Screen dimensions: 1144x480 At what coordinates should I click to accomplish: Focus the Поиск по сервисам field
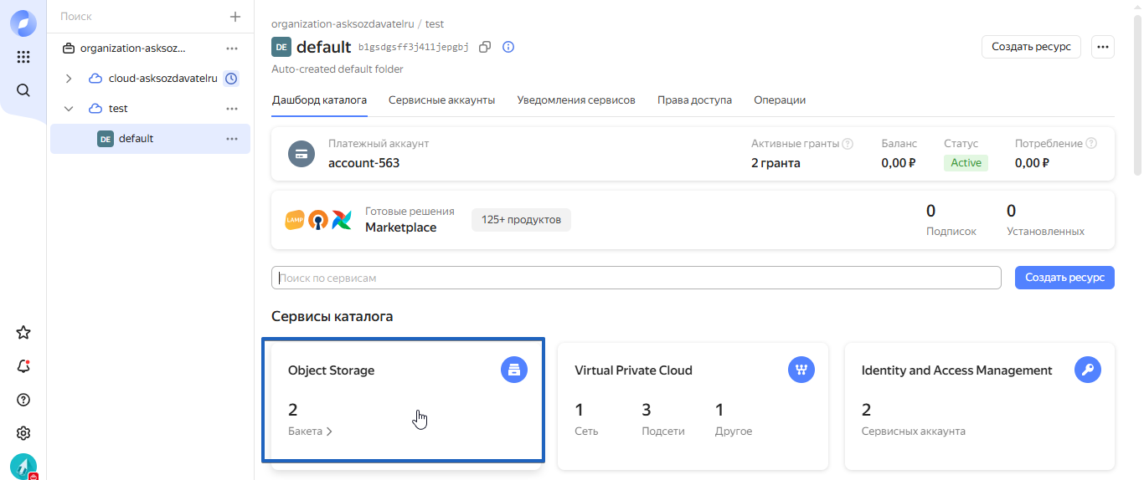pos(636,278)
